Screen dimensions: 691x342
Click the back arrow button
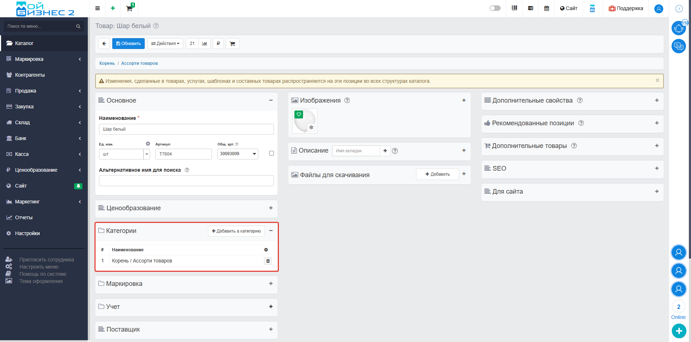[104, 44]
